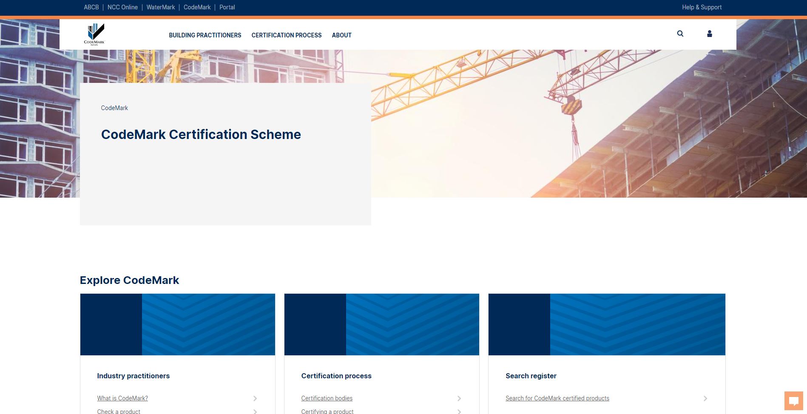Click the user account icon

tap(709, 34)
